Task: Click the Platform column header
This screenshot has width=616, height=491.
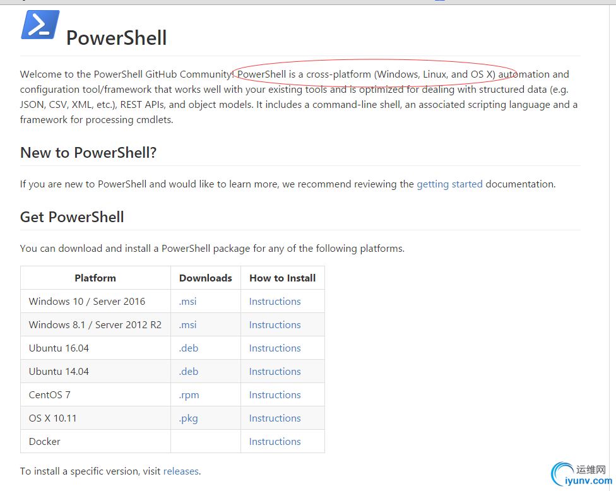Action: pos(95,278)
